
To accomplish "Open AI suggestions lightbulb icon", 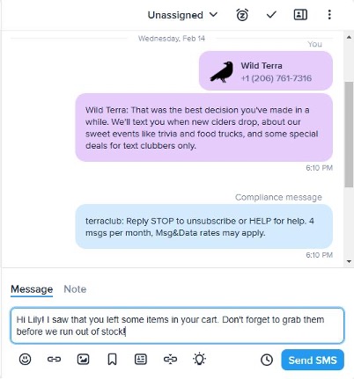I will click(199, 359).
